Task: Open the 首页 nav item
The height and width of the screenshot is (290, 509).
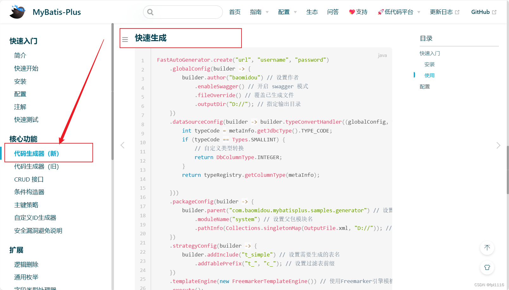Action: [x=235, y=12]
